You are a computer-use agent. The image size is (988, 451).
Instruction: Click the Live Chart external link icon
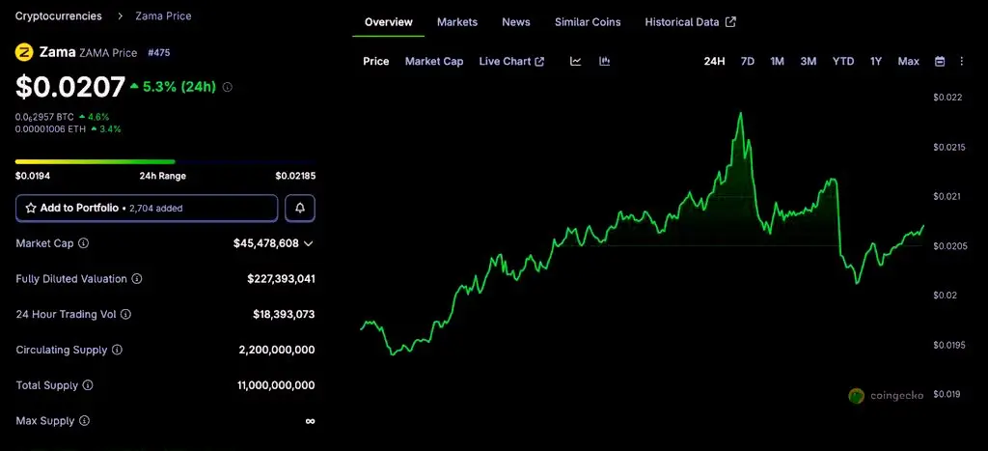(539, 61)
